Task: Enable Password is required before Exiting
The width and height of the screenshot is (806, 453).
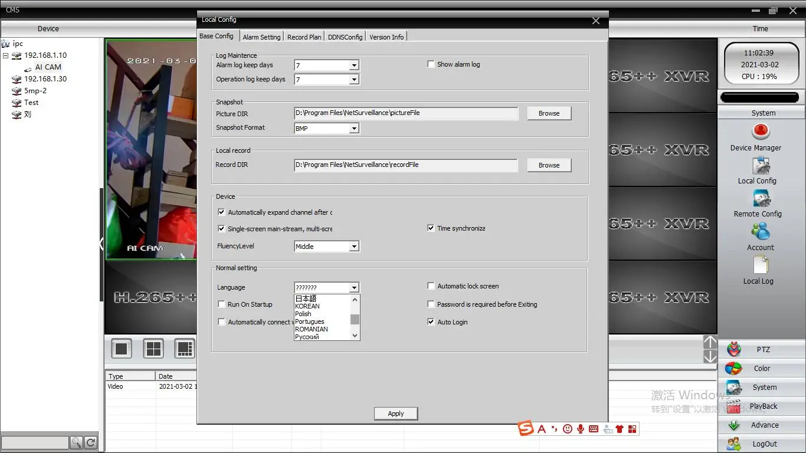Action: point(431,304)
